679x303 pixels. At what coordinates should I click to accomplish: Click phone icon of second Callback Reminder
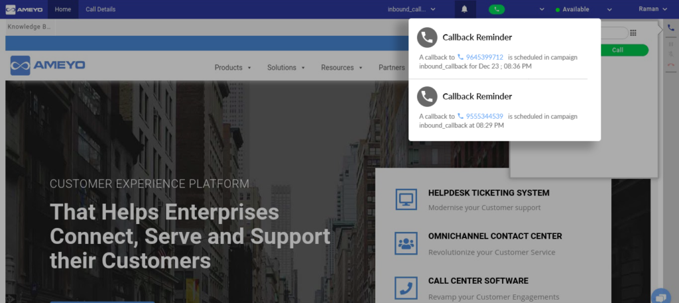[427, 96]
